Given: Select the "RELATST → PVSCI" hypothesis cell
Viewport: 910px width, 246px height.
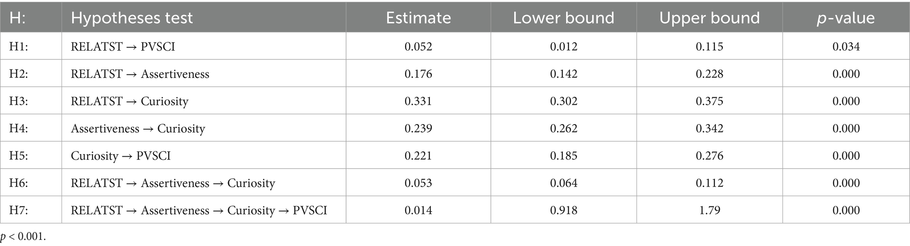Looking at the screenshot, I should 123,47.
